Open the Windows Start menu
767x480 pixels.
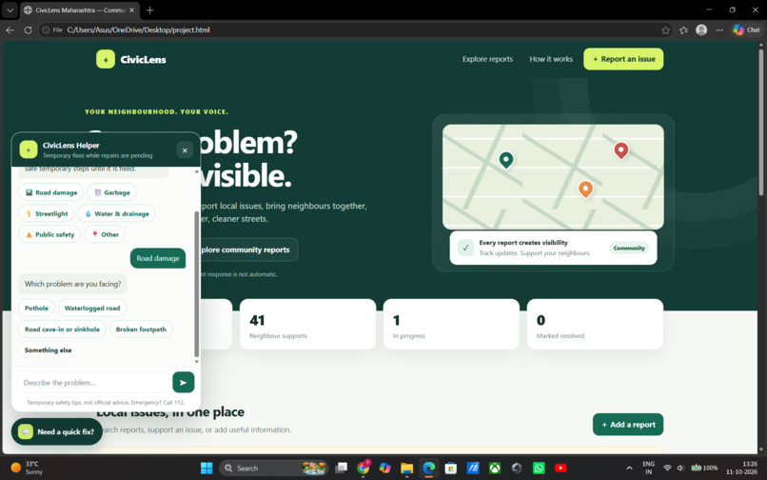click(x=206, y=469)
